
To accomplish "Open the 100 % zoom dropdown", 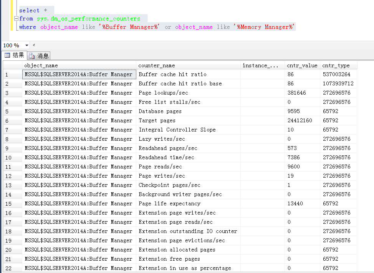I will coord(27,45).
